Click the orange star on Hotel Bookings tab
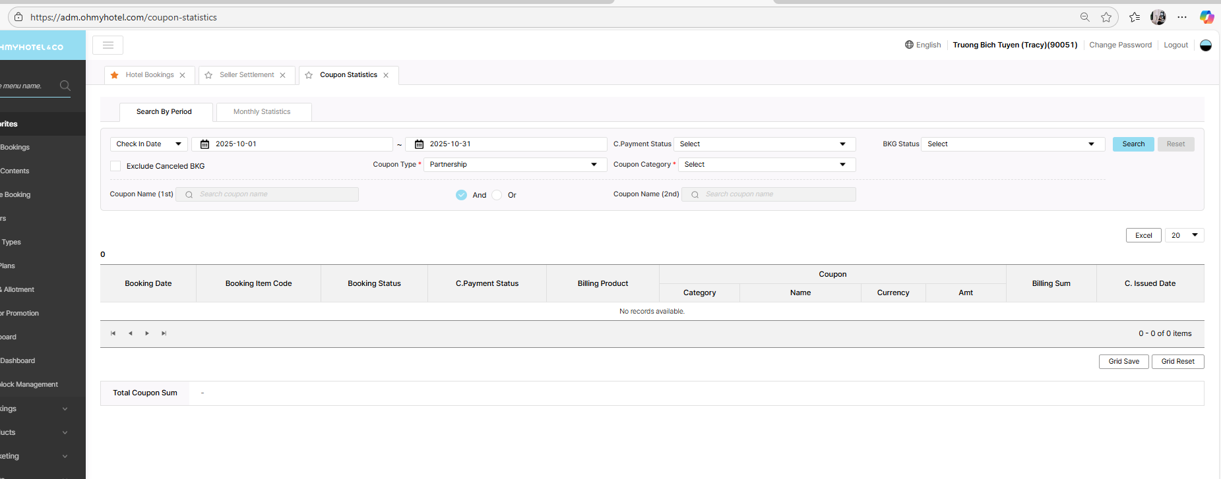Viewport: 1221px width, 479px height. point(115,75)
